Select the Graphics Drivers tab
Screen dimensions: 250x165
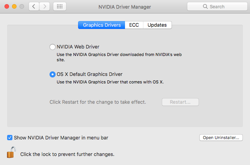(102, 25)
